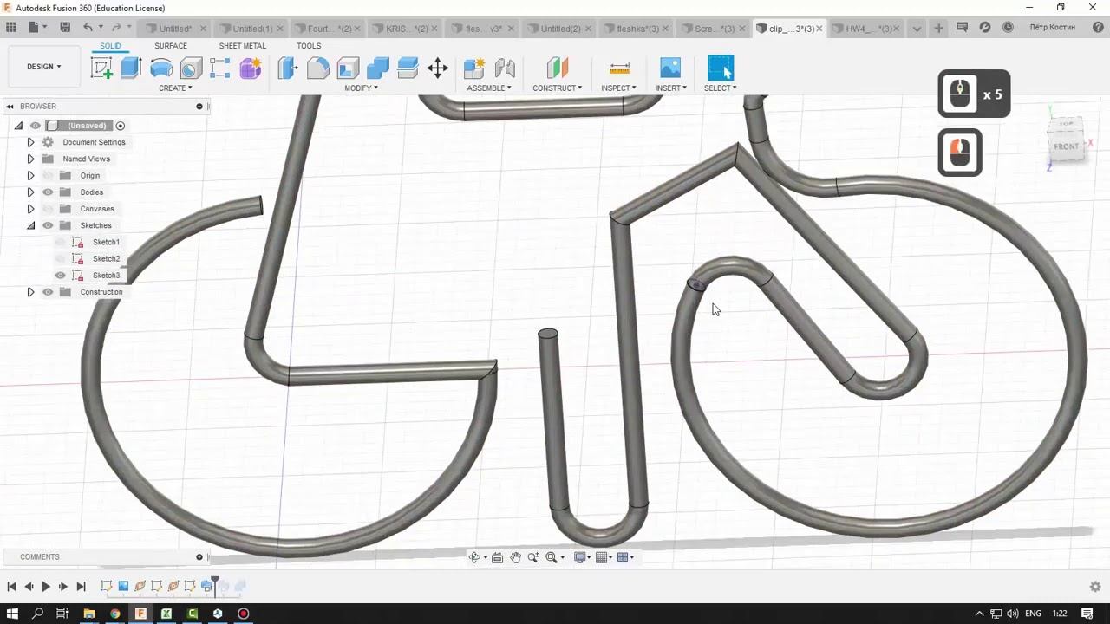
Task: Toggle visibility of Construction folder
Action: tap(48, 292)
